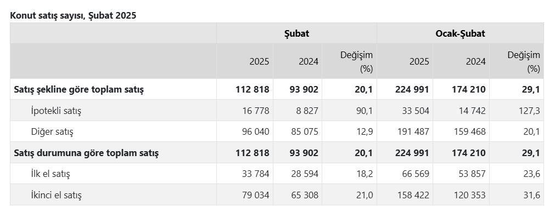The image size is (555, 218).
Task: Select the Şubat column group header
Action: [x=296, y=33]
